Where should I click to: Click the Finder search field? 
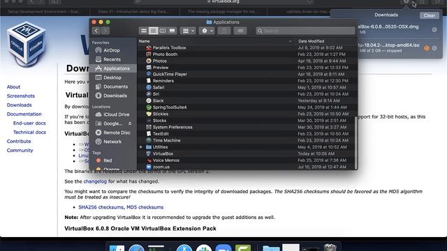(x=305, y=31)
